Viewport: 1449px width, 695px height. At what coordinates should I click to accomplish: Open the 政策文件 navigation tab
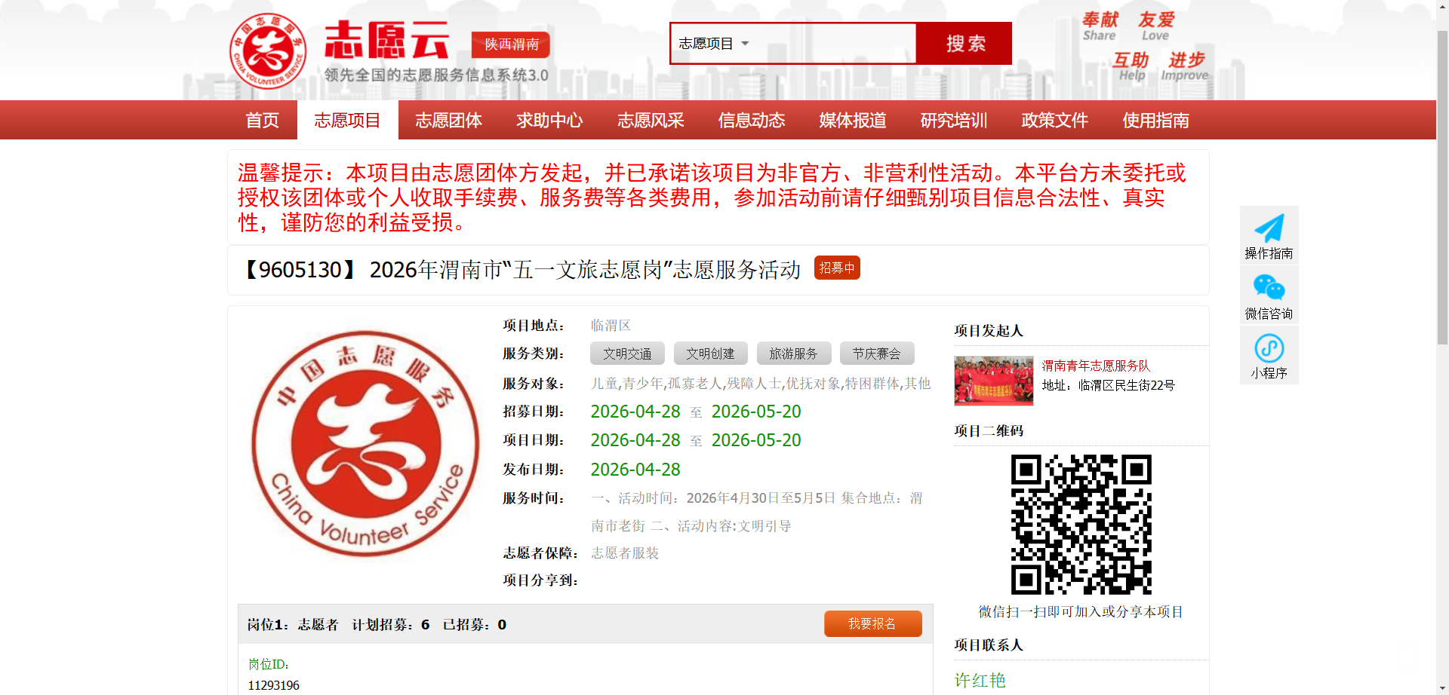[x=1055, y=120]
